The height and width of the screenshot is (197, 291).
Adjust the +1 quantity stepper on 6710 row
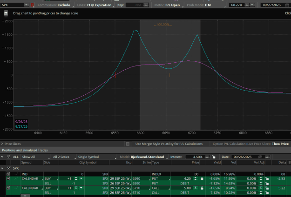pos(76,188)
